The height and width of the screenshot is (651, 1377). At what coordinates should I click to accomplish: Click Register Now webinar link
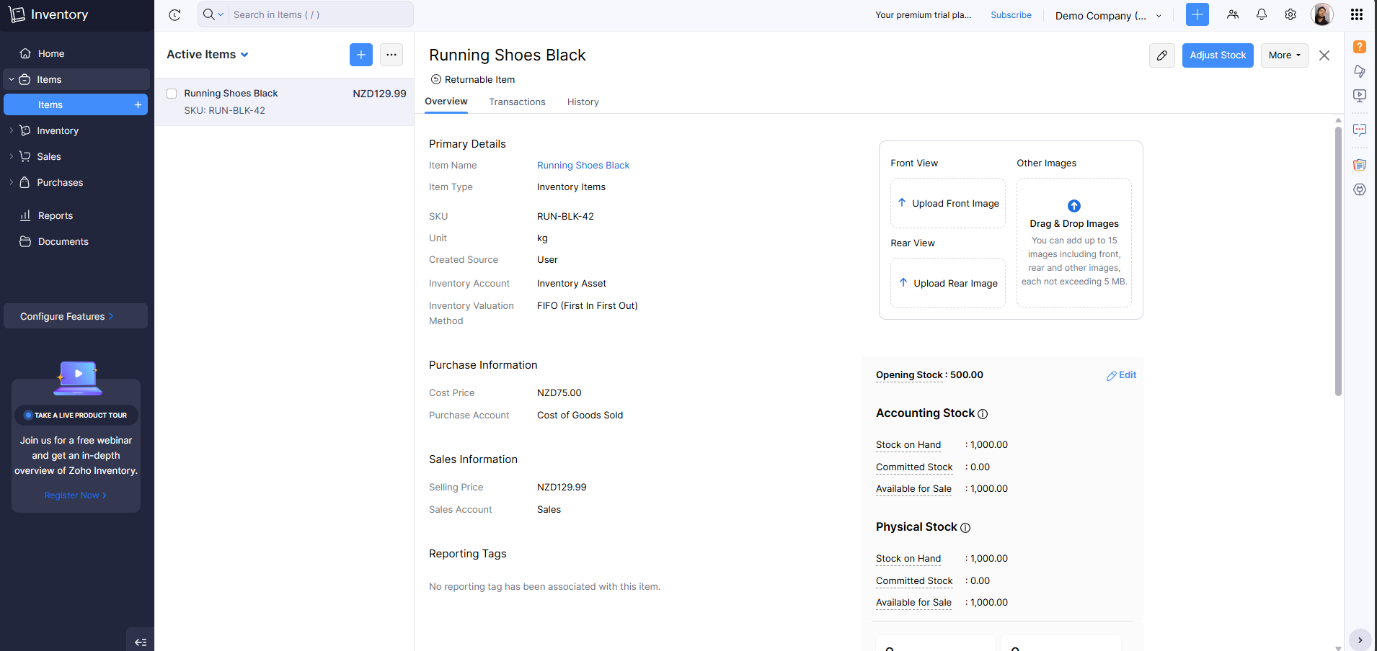pos(76,495)
